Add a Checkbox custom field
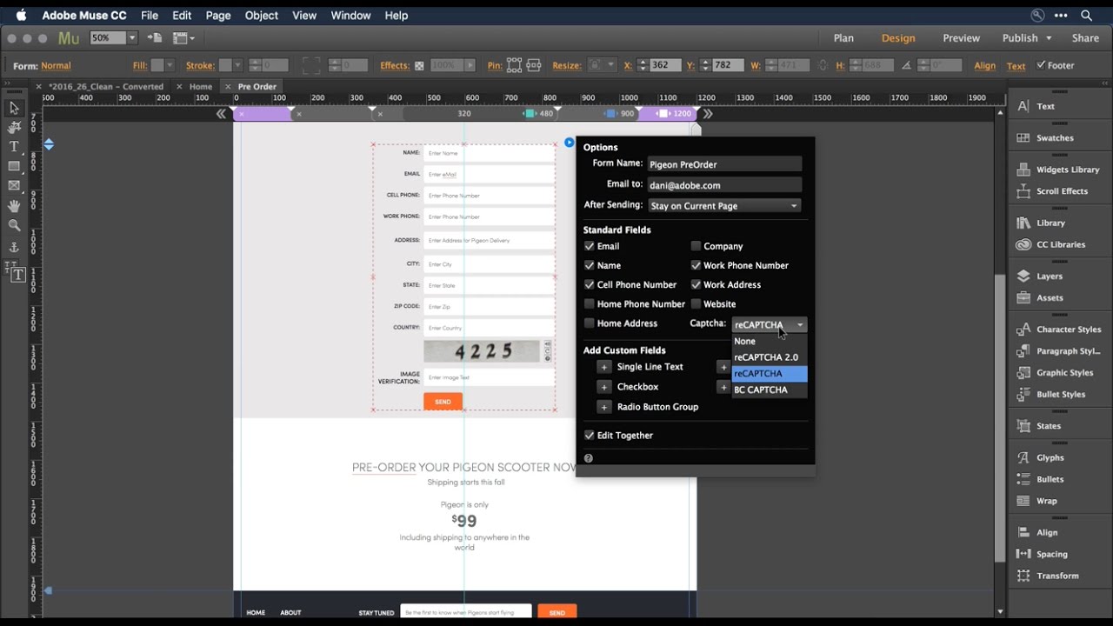This screenshot has width=1113, height=626. pyautogui.click(x=604, y=387)
